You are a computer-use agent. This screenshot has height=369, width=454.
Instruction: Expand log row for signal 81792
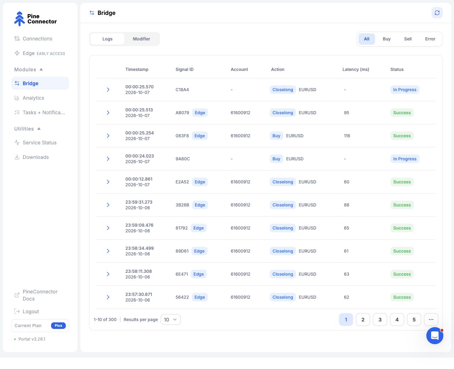tap(108, 228)
